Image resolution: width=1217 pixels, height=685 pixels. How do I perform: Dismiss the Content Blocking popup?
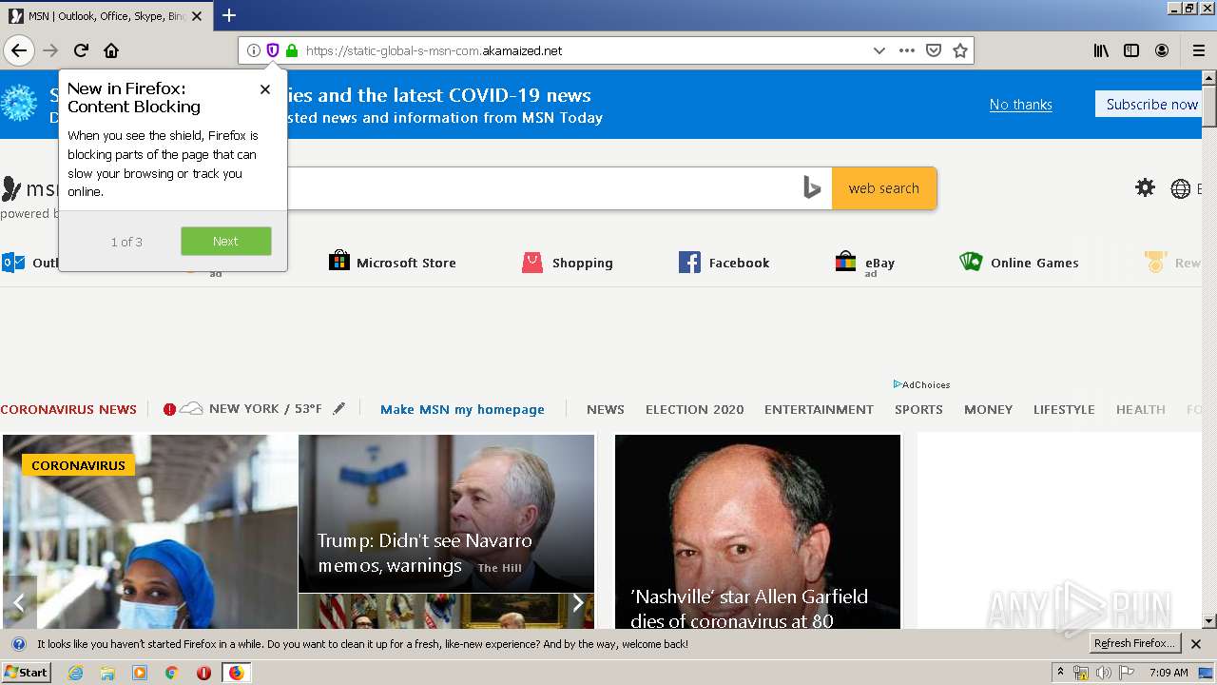tap(265, 88)
